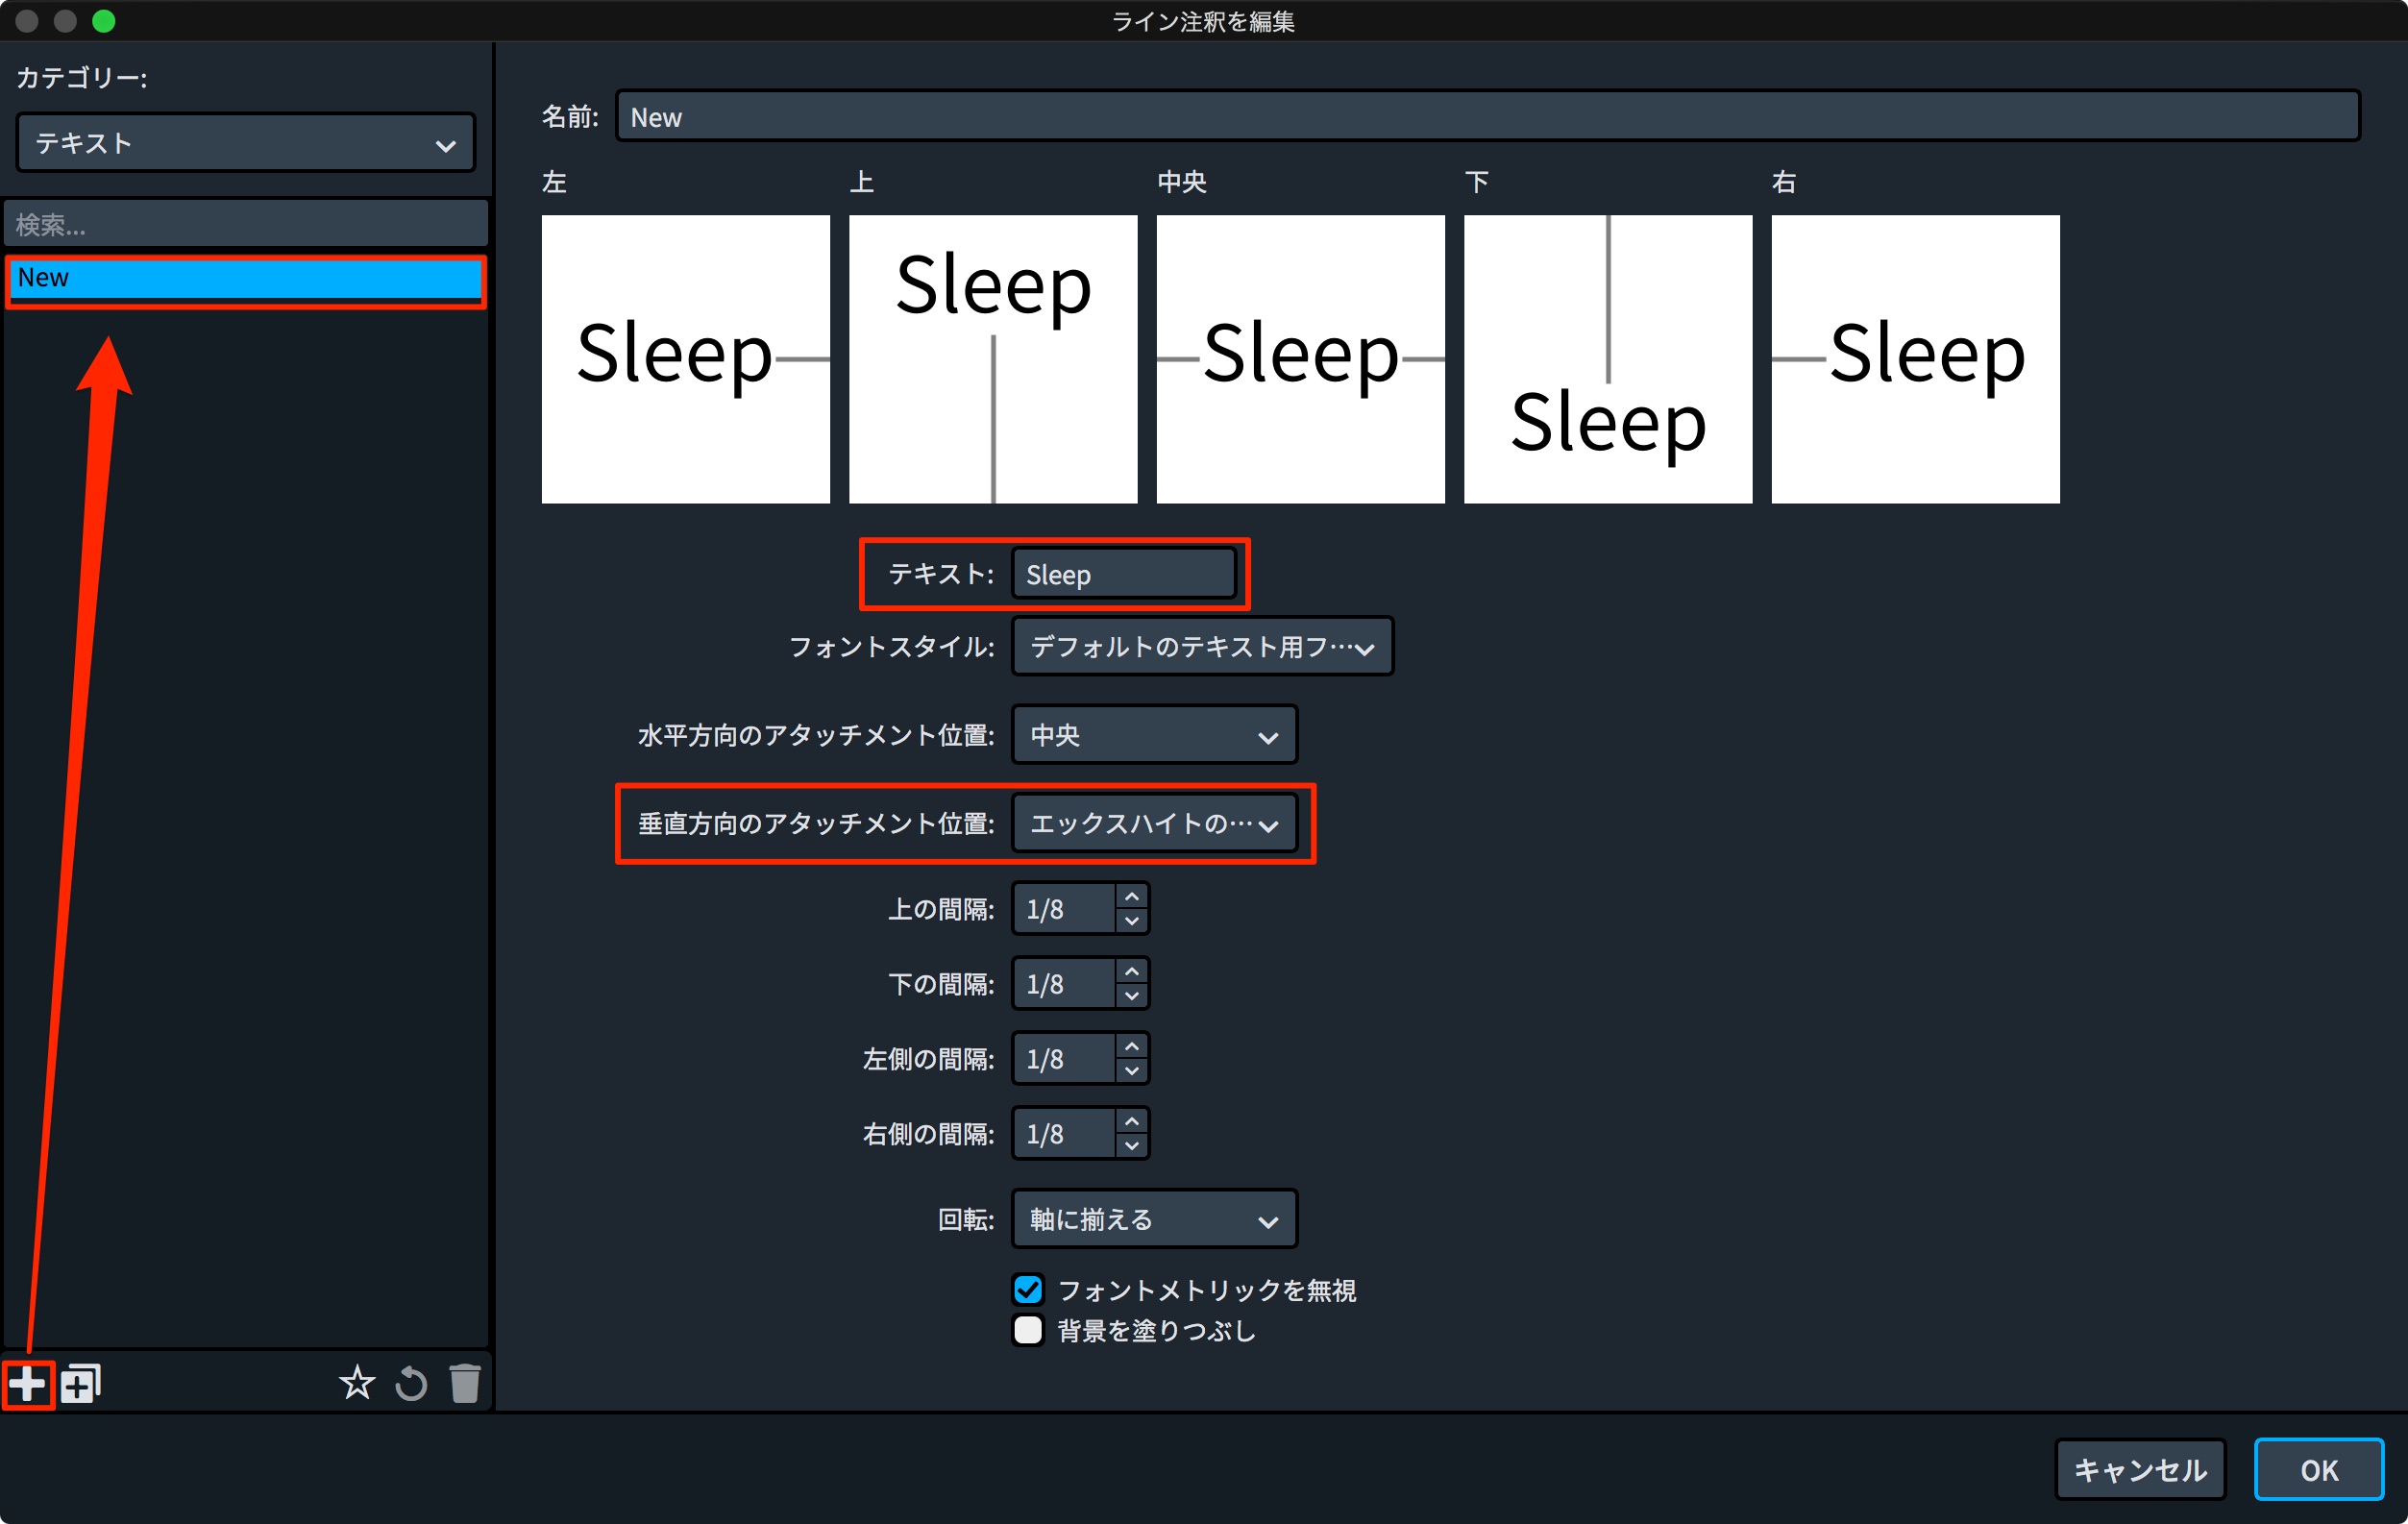Click the 検索 search field
This screenshot has height=1524, width=2408.
[246, 224]
